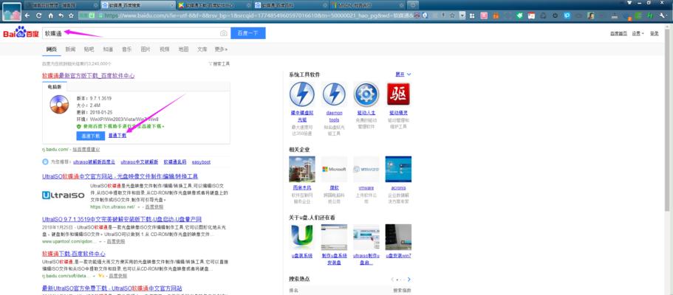Close the 软碟通_百度搜索 tab
673x295 pixels.
[x=172, y=5]
